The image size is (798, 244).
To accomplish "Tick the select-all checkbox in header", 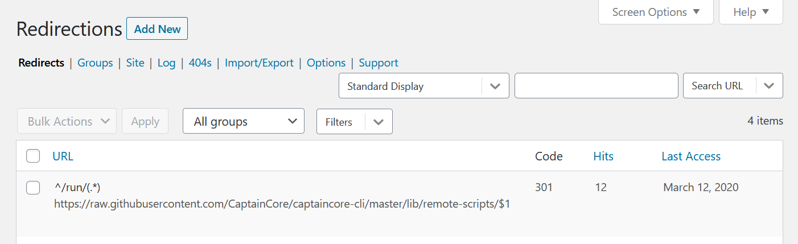I will [33, 156].
